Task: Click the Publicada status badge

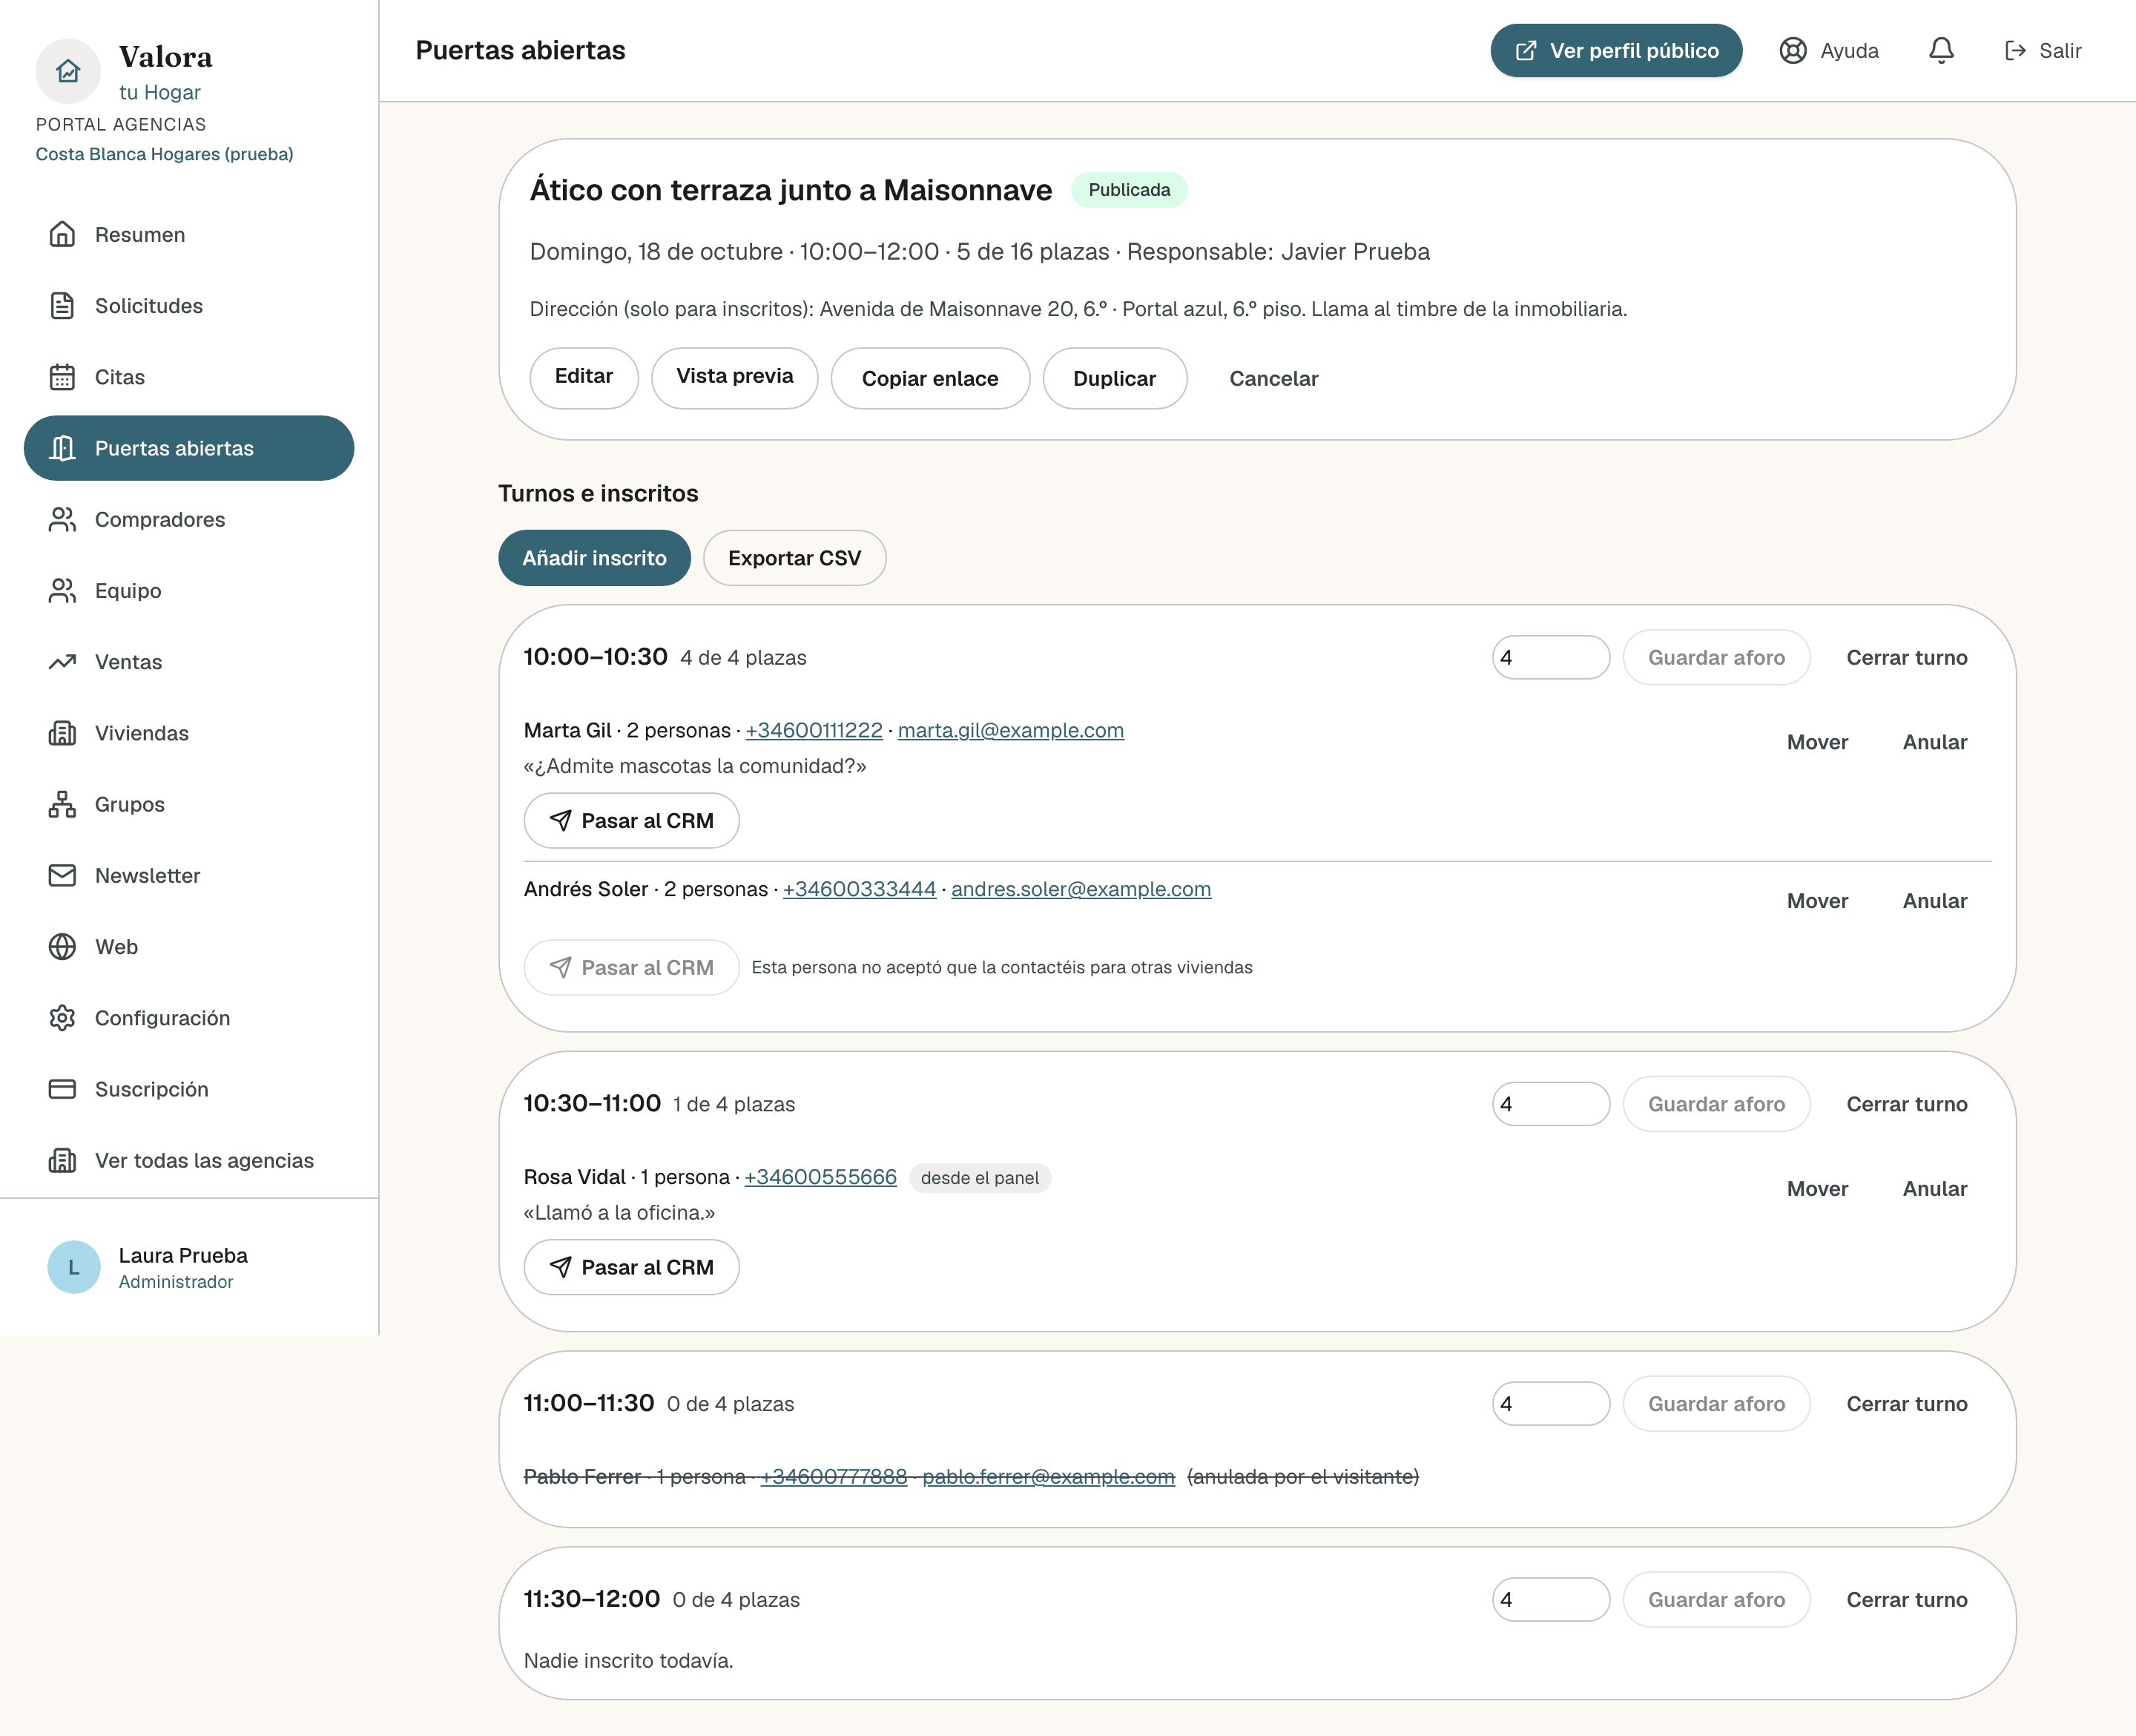Action: (x=1129, y=190)
